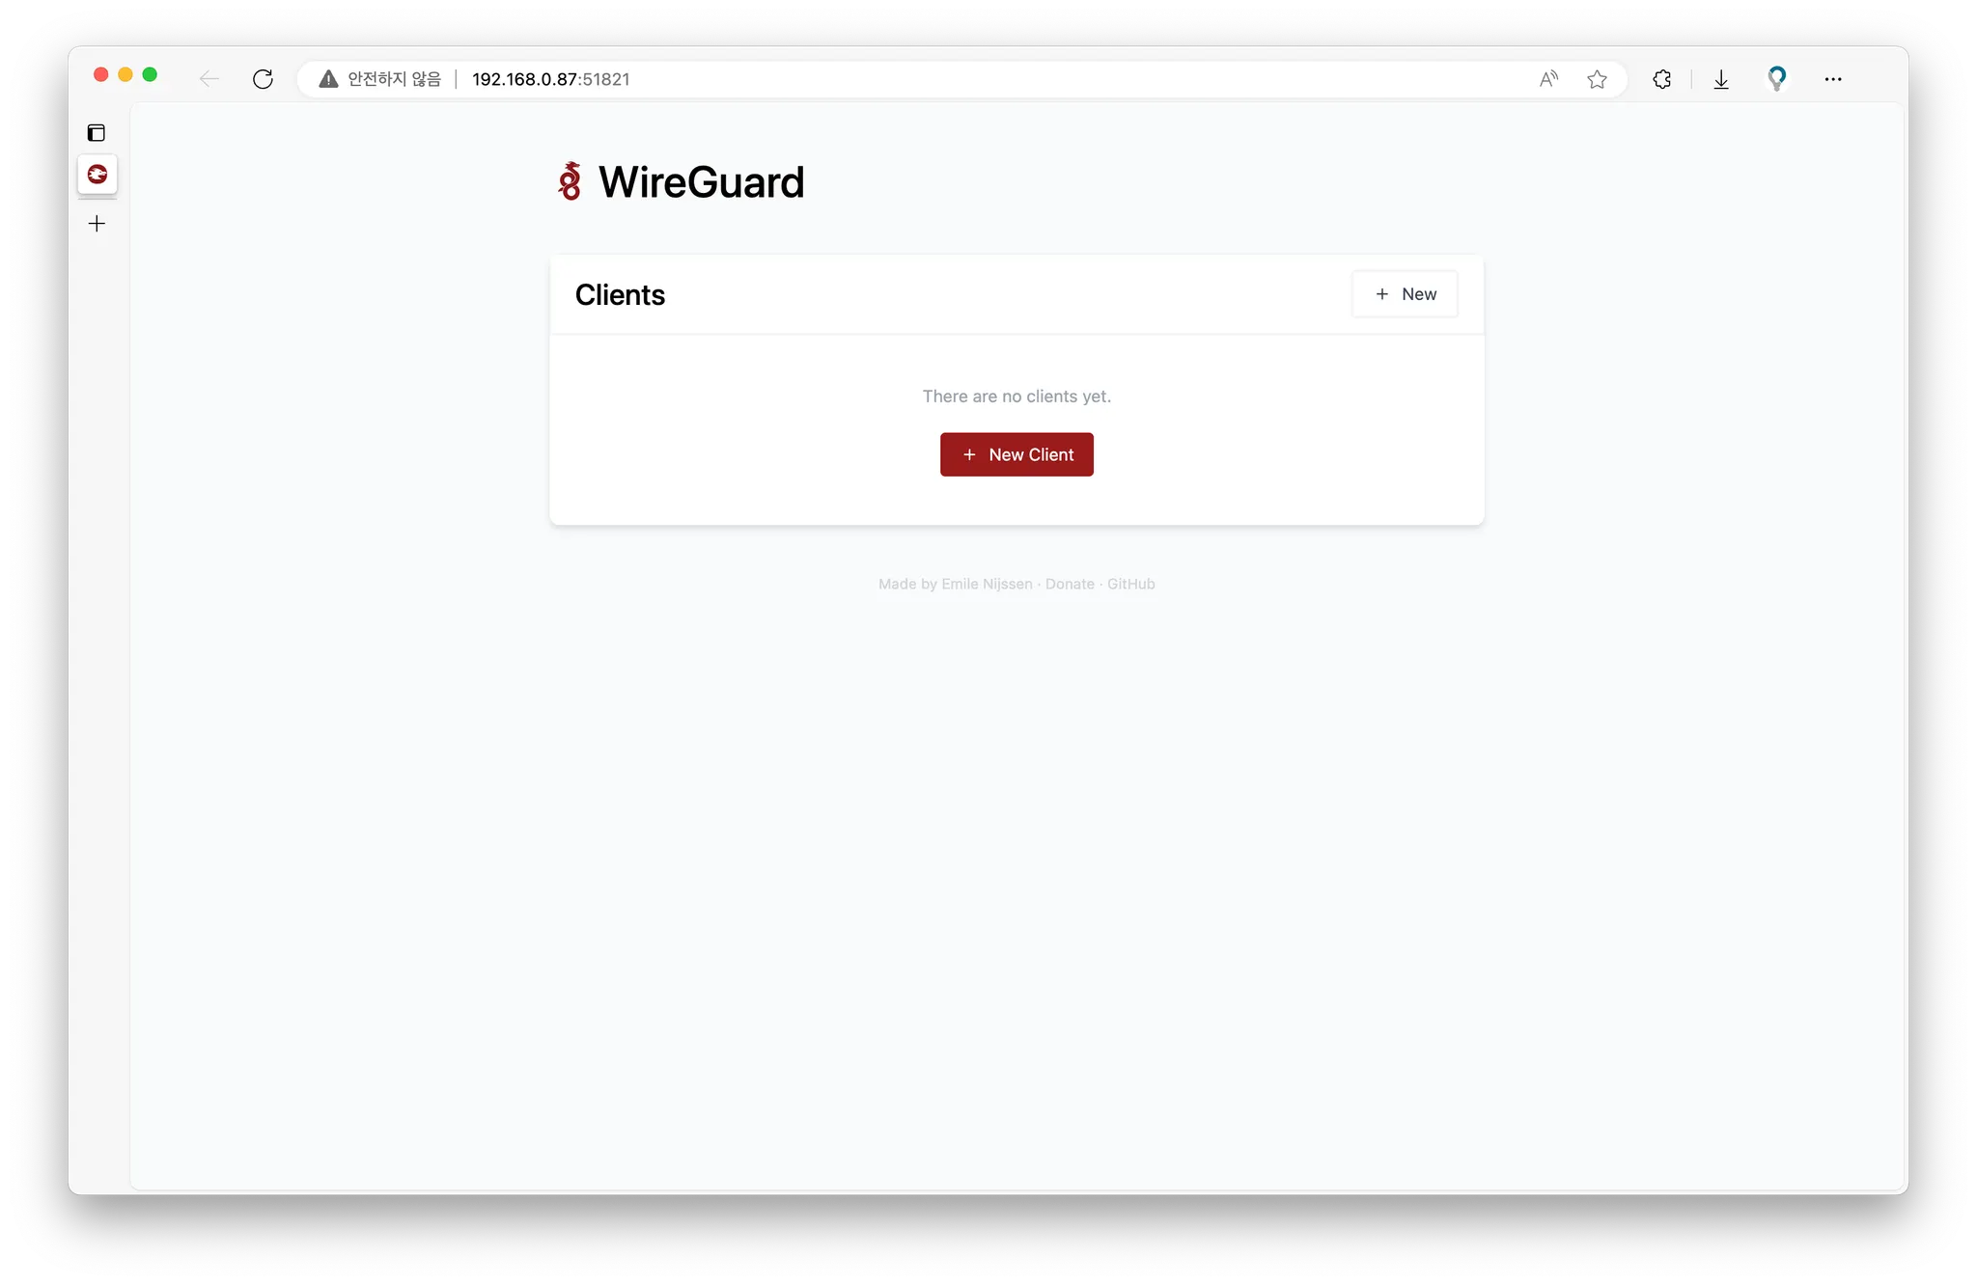Select the WireGuard tab in sidebar

pyautogui.click(x=97, y=175)
